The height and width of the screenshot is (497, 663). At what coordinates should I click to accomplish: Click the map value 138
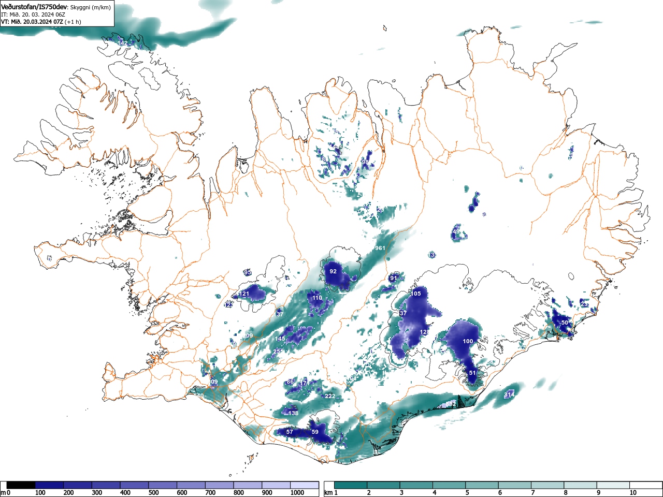(293, 413)
